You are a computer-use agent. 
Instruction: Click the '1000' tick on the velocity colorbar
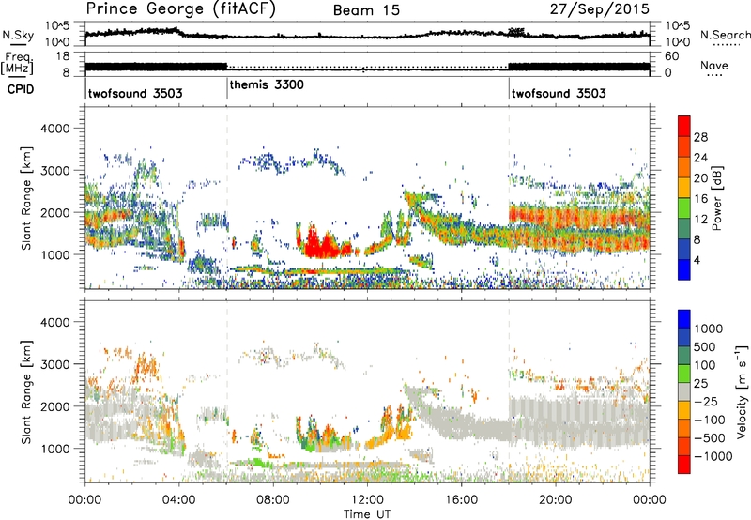point(709,329)
